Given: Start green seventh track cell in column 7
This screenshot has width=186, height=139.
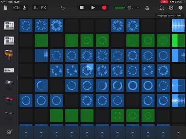Looking at the screenshot, I should pos(117,115).
